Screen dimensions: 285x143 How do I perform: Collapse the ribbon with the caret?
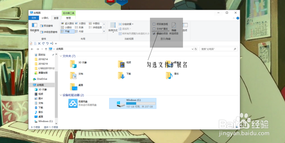[x=234, y=18]
